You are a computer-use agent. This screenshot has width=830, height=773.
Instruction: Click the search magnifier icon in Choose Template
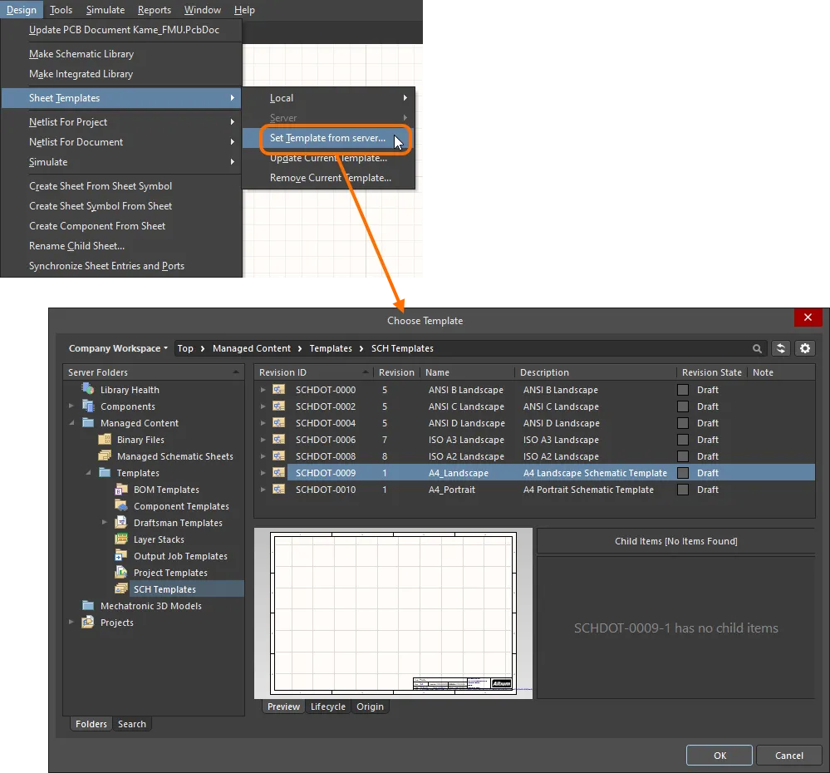[x=757, y=348]
